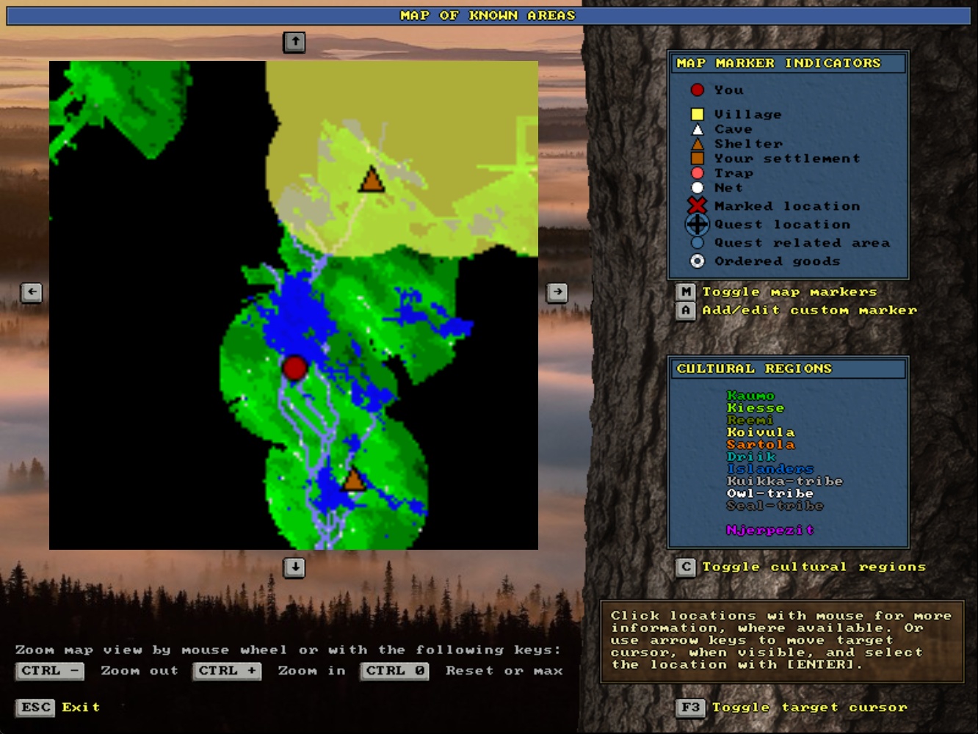978x734 pixels.
Task: Click Add/edit custom marker A button
Action: (x=685, y=310)
